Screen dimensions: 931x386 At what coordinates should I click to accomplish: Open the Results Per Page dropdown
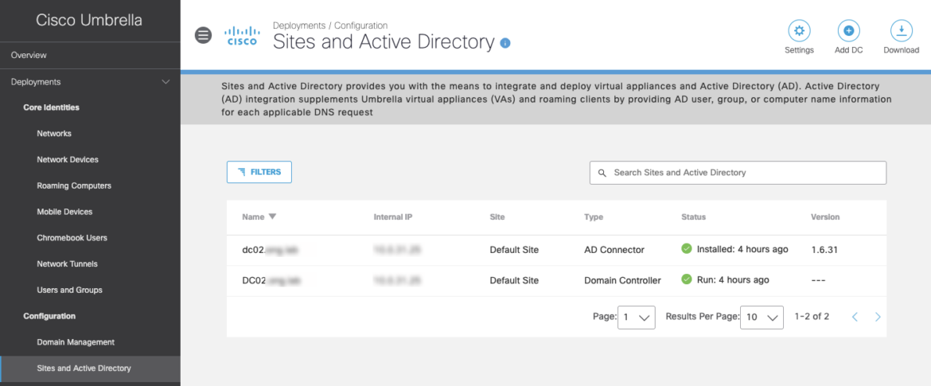(x=762, y=318)
